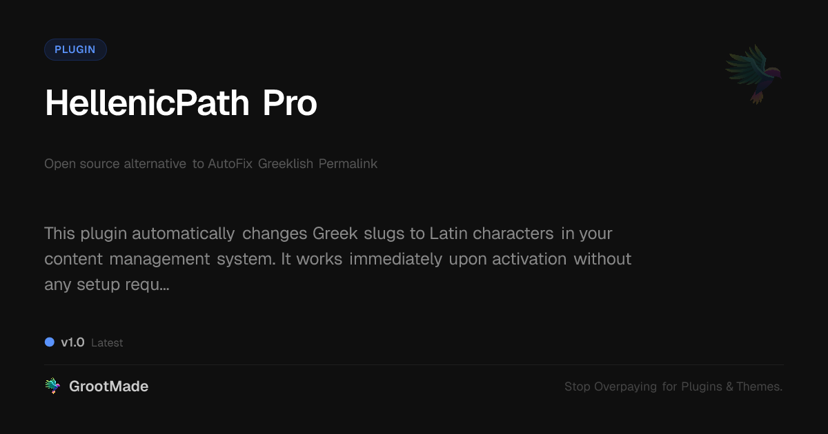Click the horizontal divider above GrootMade footer

[414, 364]
